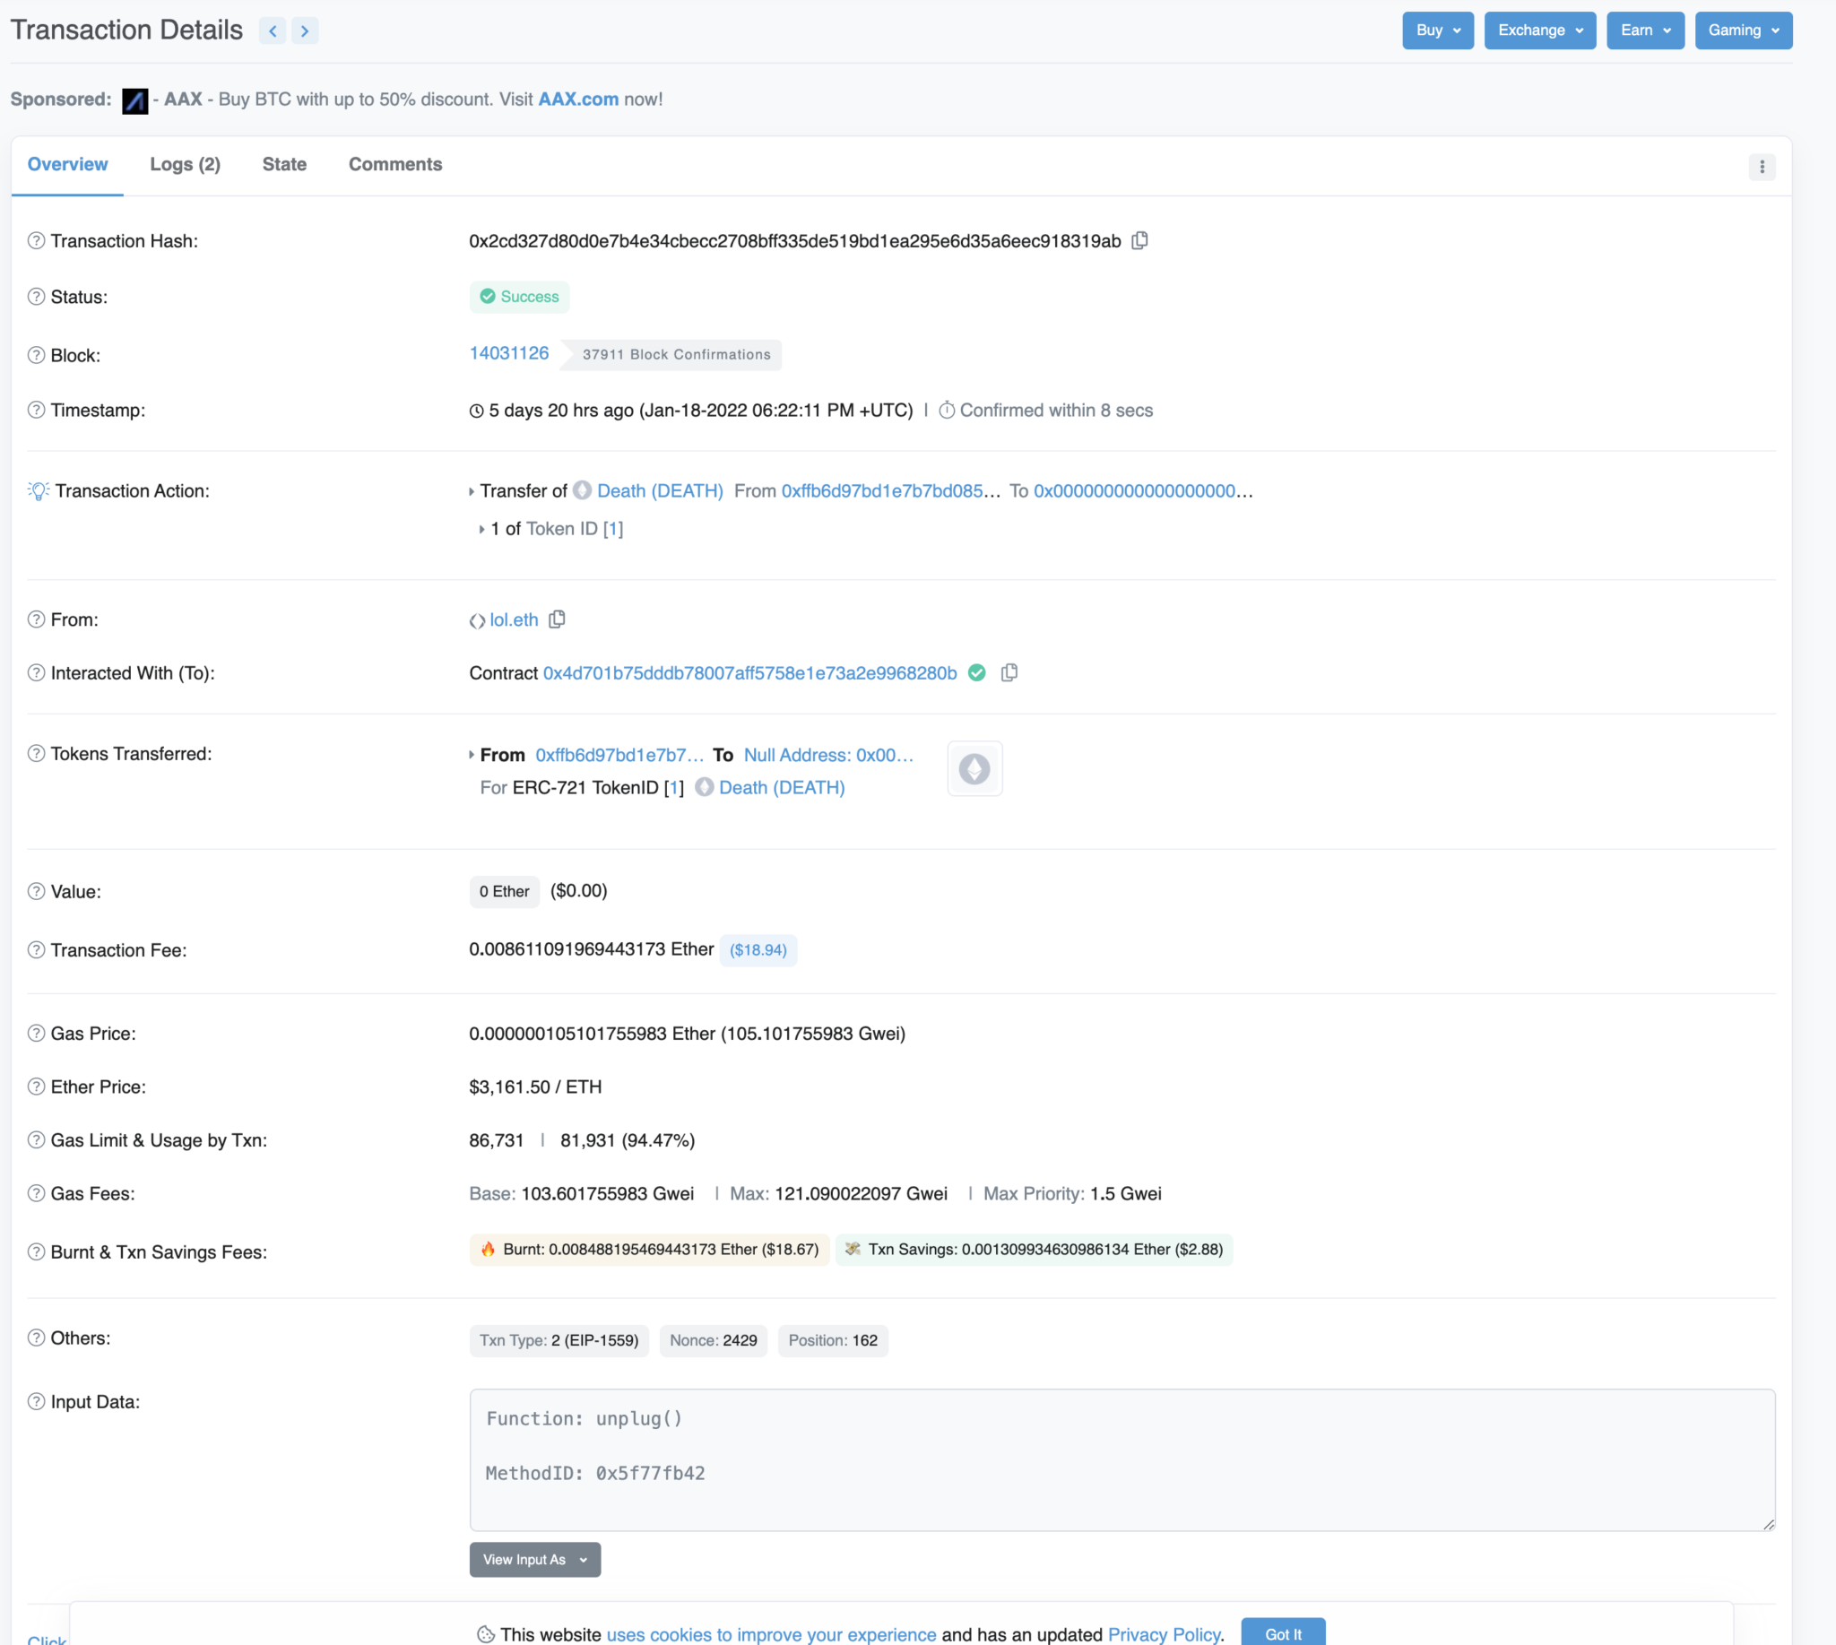Click the Transaction Hash help icon

click(36, 240)
